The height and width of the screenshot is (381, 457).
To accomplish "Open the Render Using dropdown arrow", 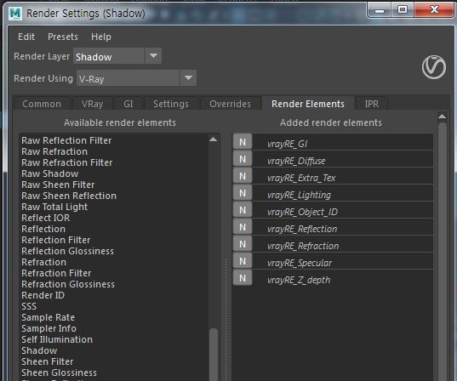I will (x=188, y=77).
